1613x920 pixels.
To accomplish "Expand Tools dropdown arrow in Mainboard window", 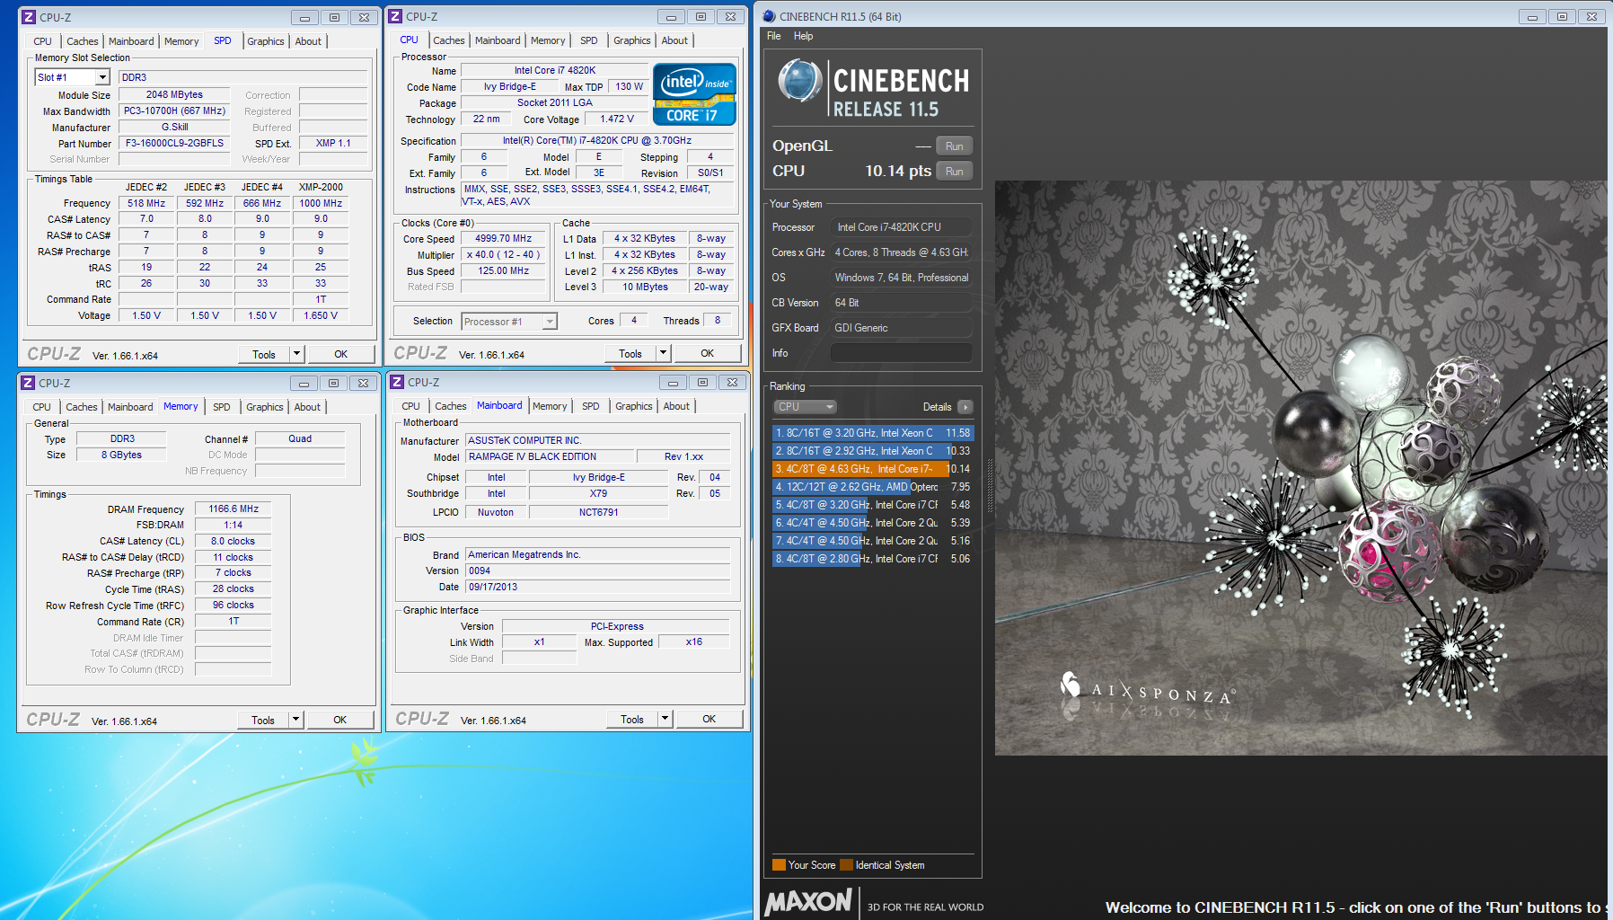I will coord(665,719).
